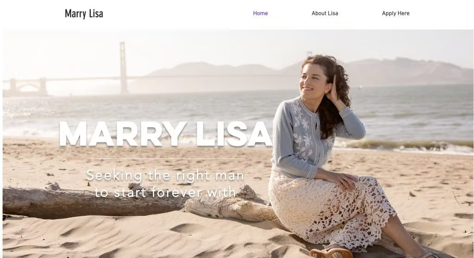Open the Home navigation link
Viewport: 474px width, 258px height.
coord(260,13)
